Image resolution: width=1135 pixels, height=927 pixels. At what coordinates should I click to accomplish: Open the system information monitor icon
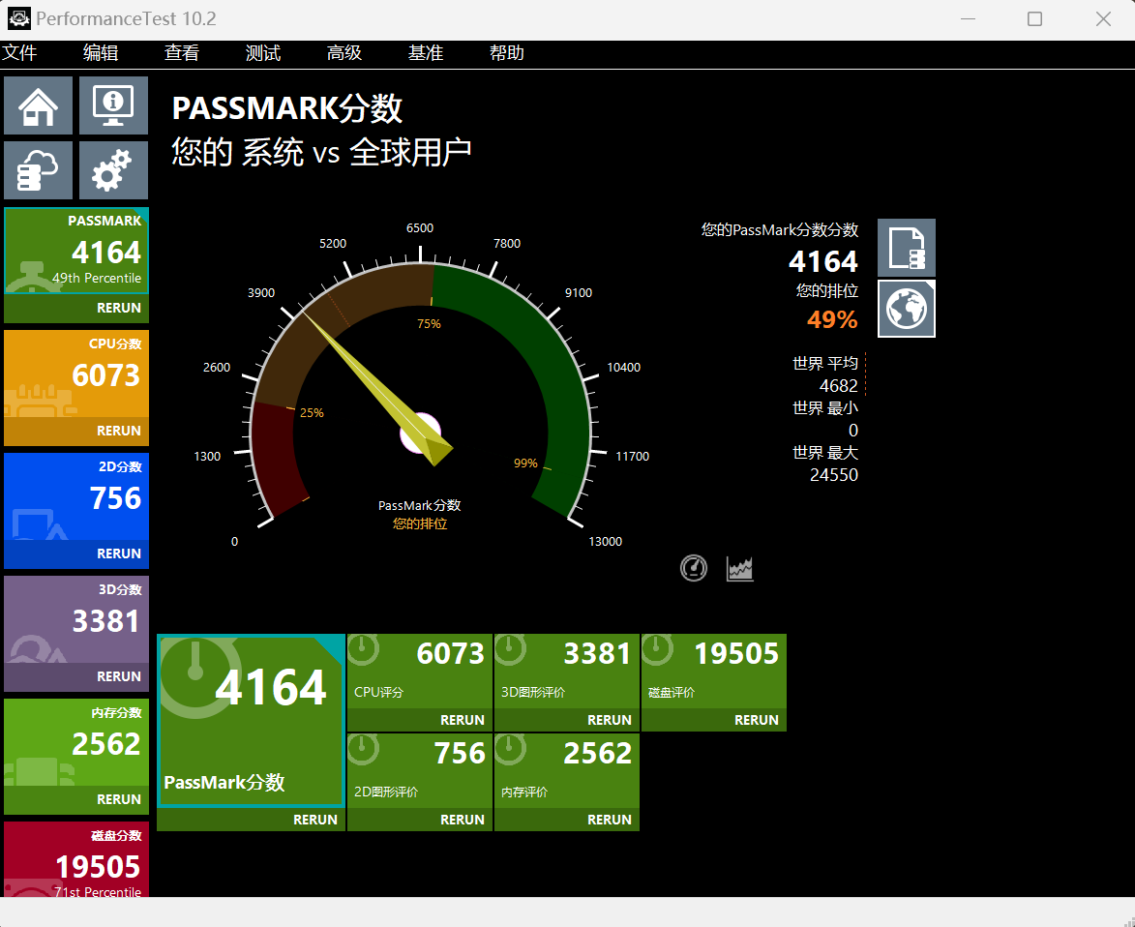tap(113, 105)
